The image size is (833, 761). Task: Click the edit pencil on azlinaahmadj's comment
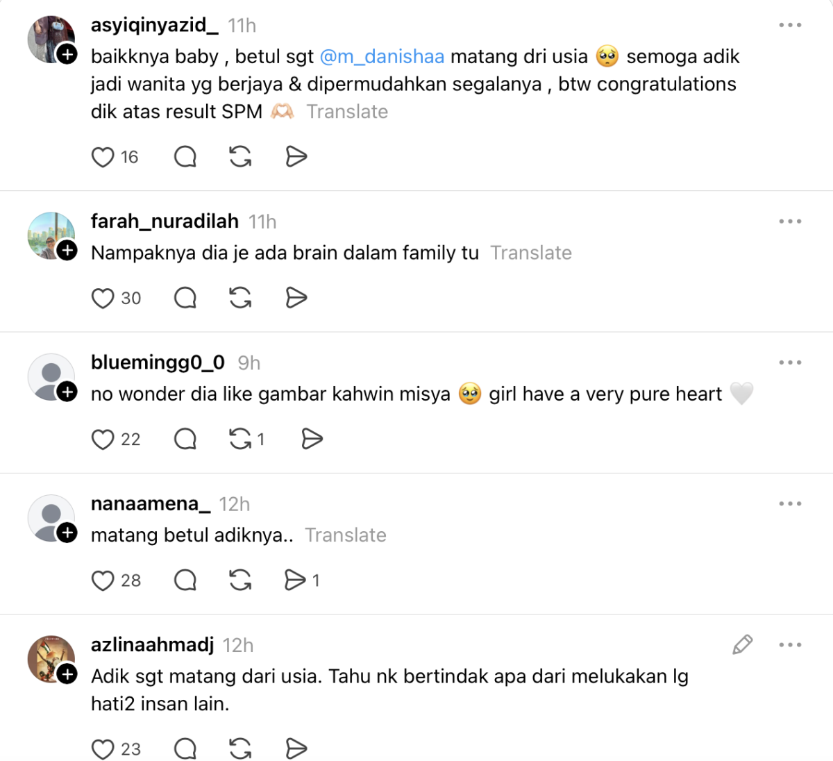point(742,644)
